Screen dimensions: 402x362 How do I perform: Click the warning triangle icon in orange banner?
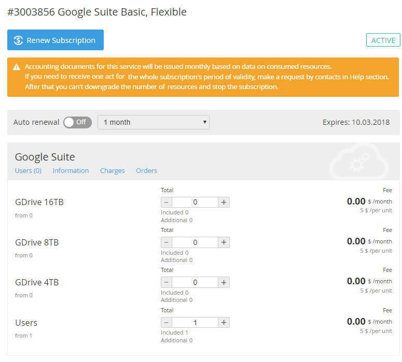(17, 67)
